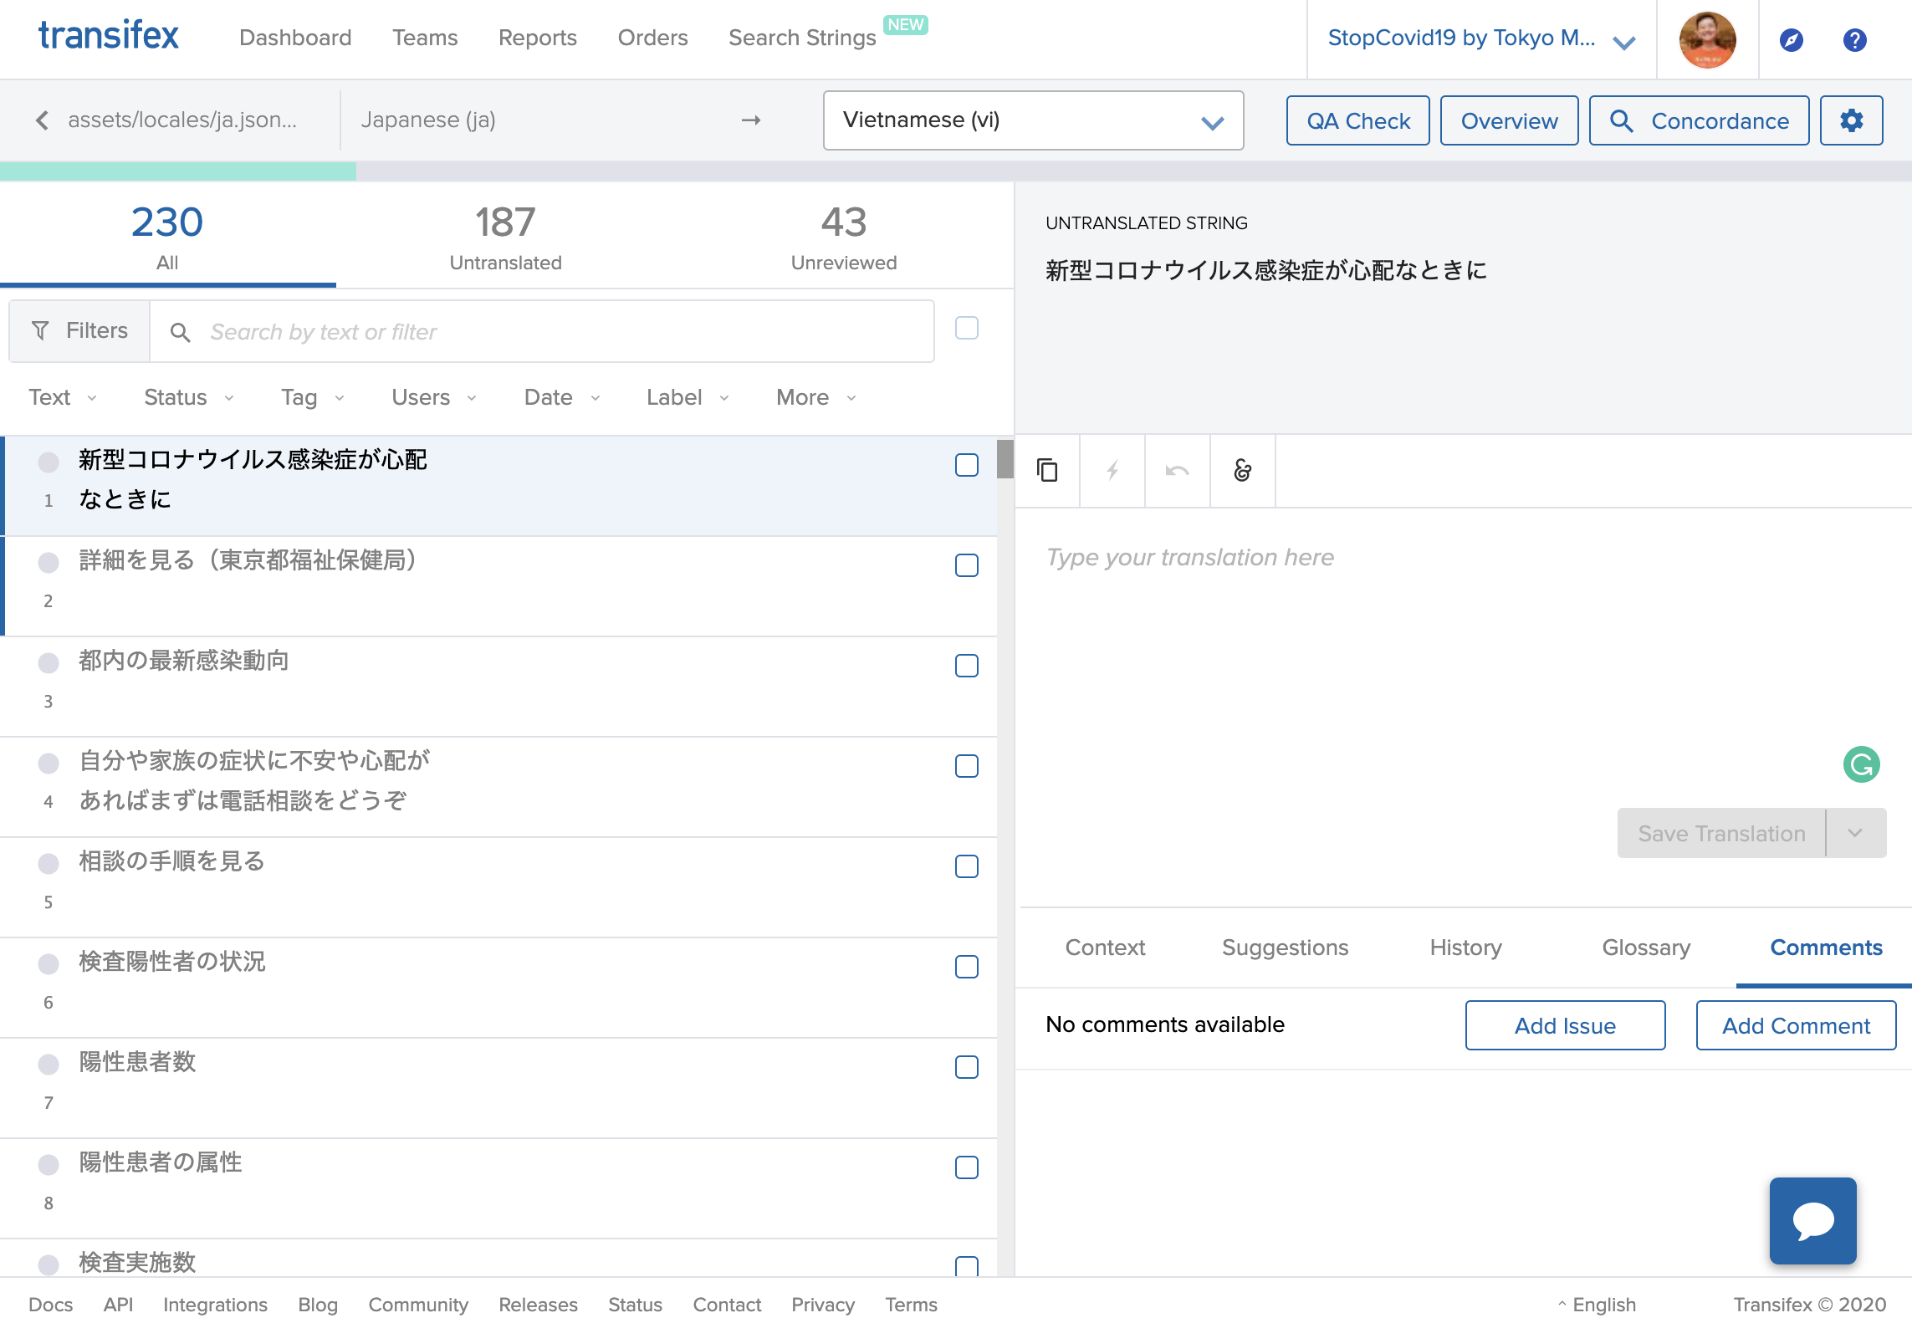Check the box for string 4

tap(967, 766)
